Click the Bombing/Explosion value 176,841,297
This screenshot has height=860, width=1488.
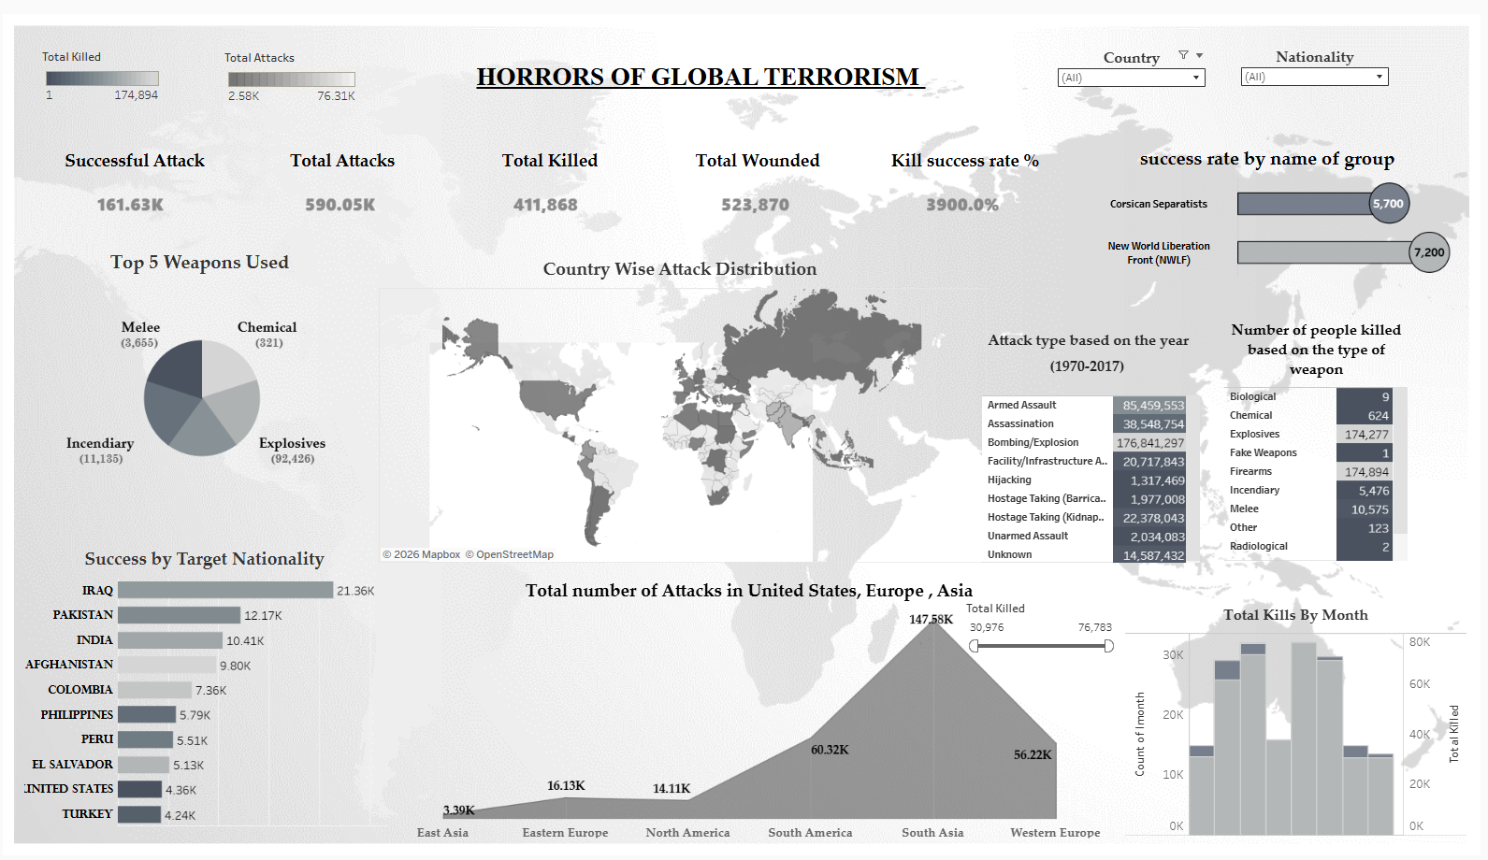1149,443
